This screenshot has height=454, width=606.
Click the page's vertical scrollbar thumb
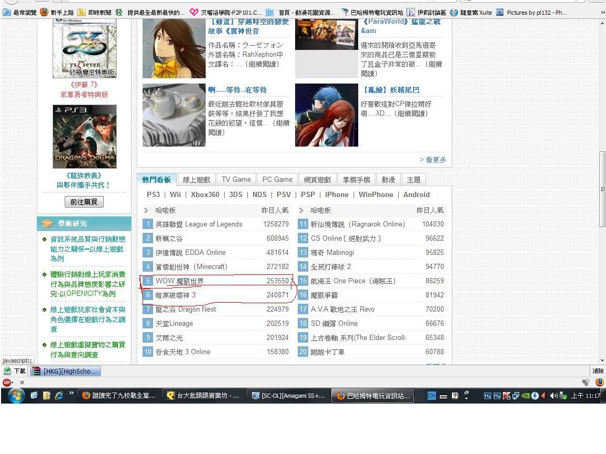pyautogui.click(x=602, y=189)
